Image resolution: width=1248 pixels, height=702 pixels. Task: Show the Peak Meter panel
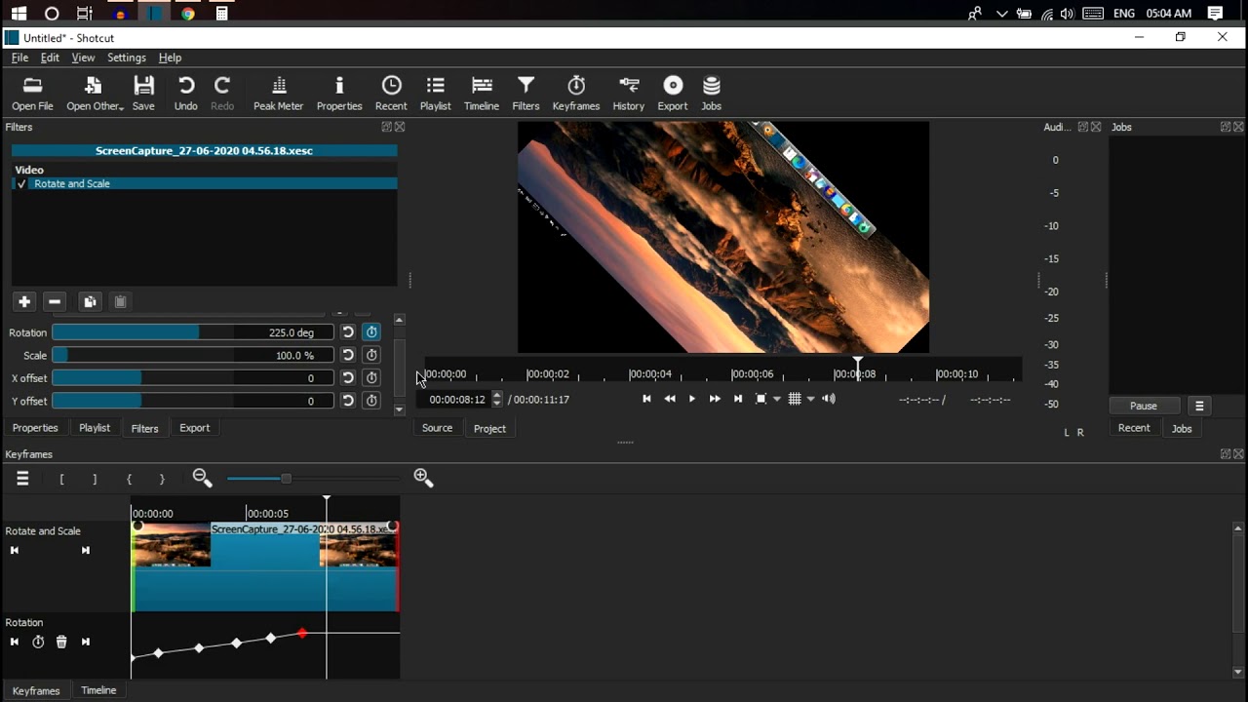coord(279,94)
